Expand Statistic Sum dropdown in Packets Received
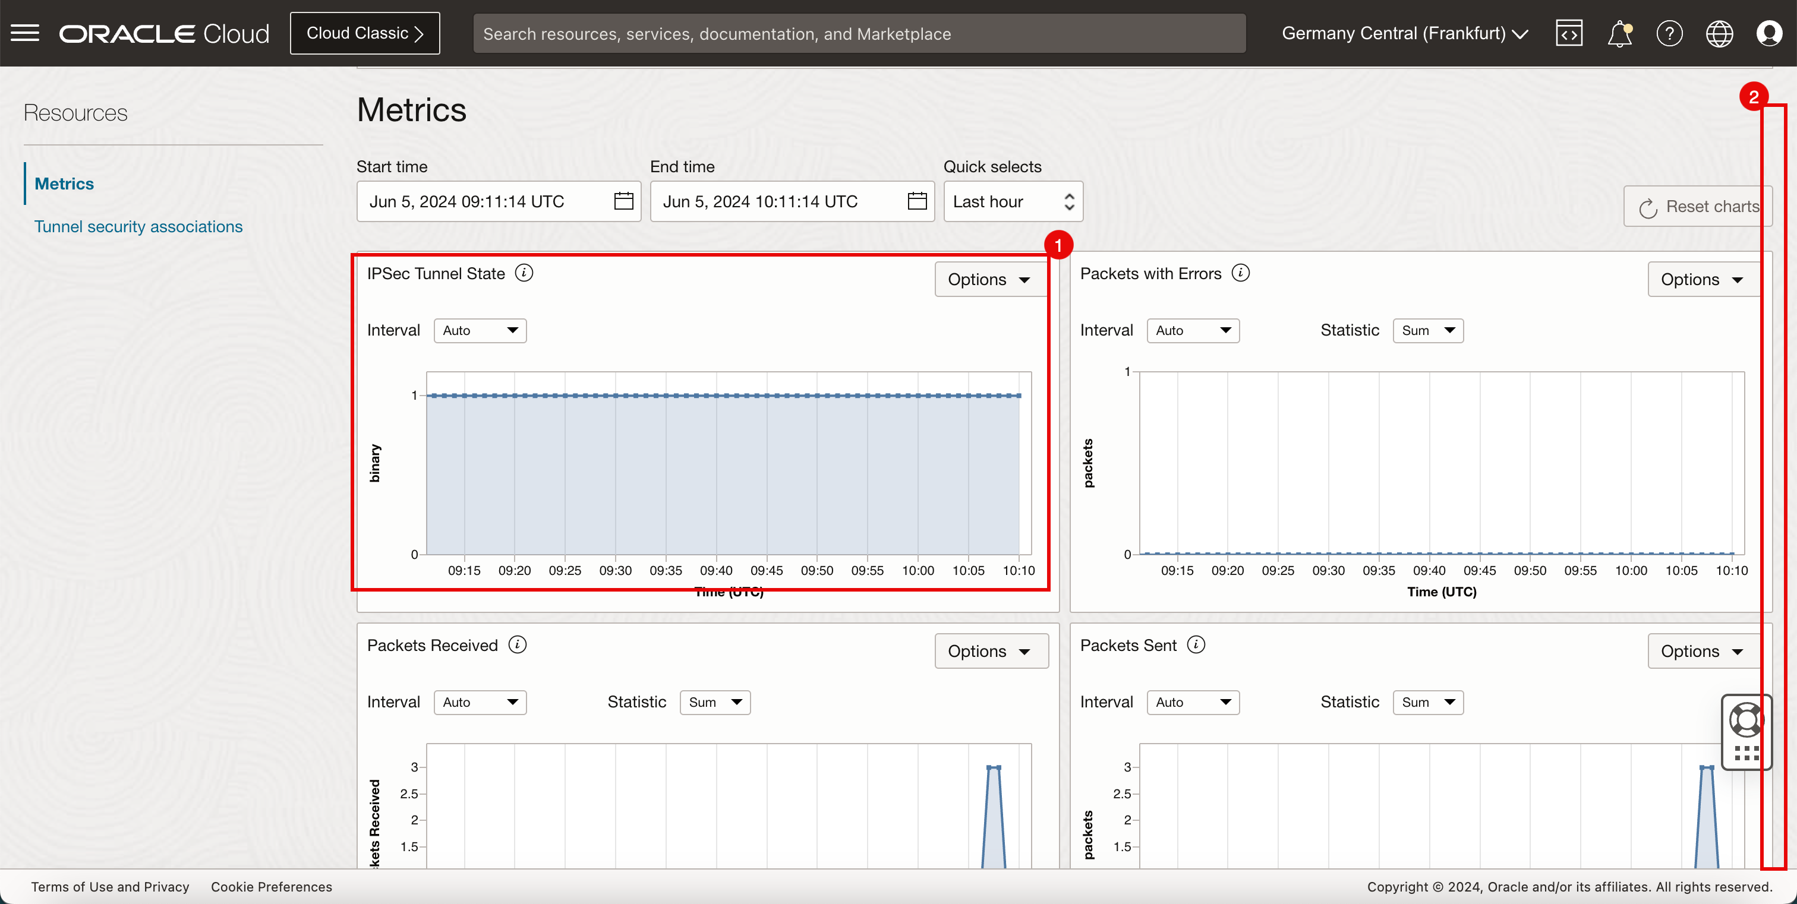Screen dimensions: 1797x904 pyautogui.click(x=715, y=702)
